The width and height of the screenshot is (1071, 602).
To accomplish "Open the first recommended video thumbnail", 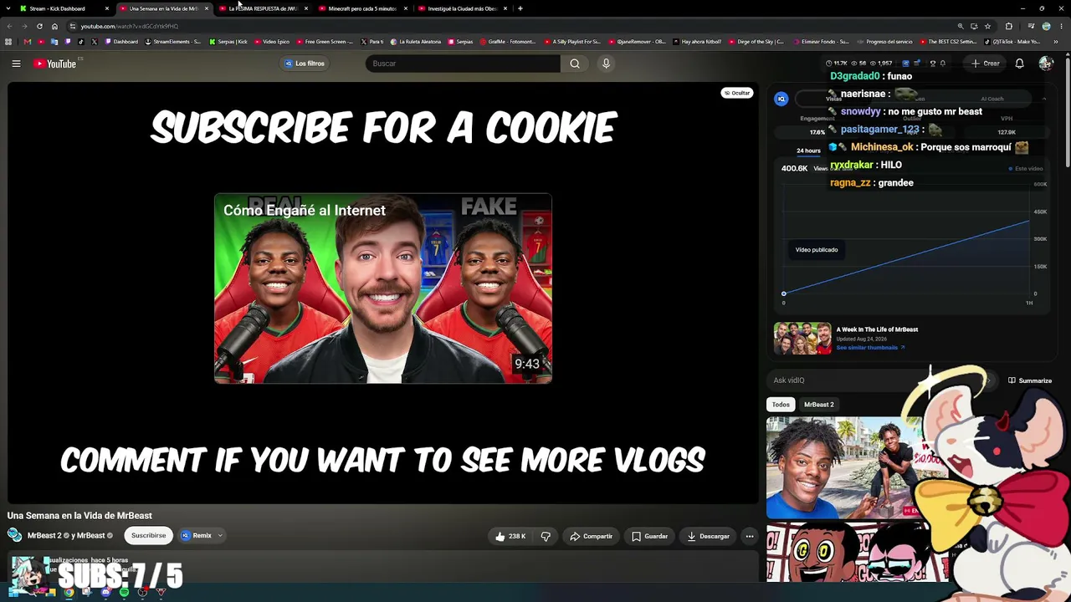I will (845, 468).
